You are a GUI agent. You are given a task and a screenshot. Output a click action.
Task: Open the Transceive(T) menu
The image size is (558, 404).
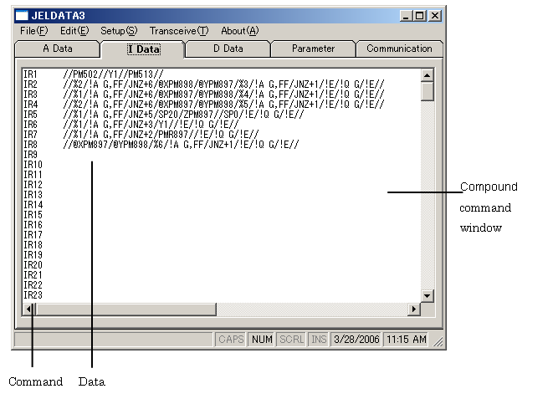coord(179,31)
